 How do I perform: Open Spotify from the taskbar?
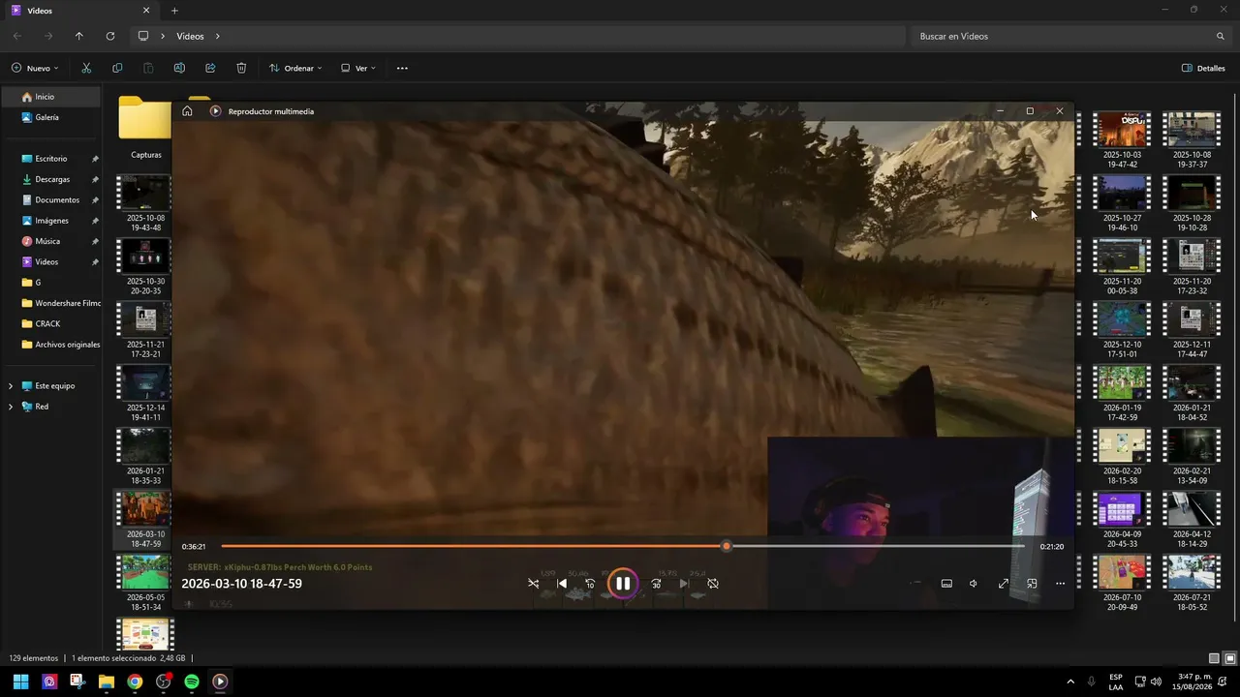coord(192,682)
